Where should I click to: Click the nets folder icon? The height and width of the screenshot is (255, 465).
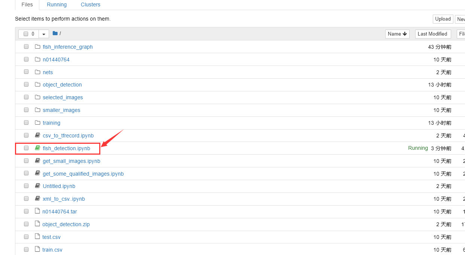point(37,72)
